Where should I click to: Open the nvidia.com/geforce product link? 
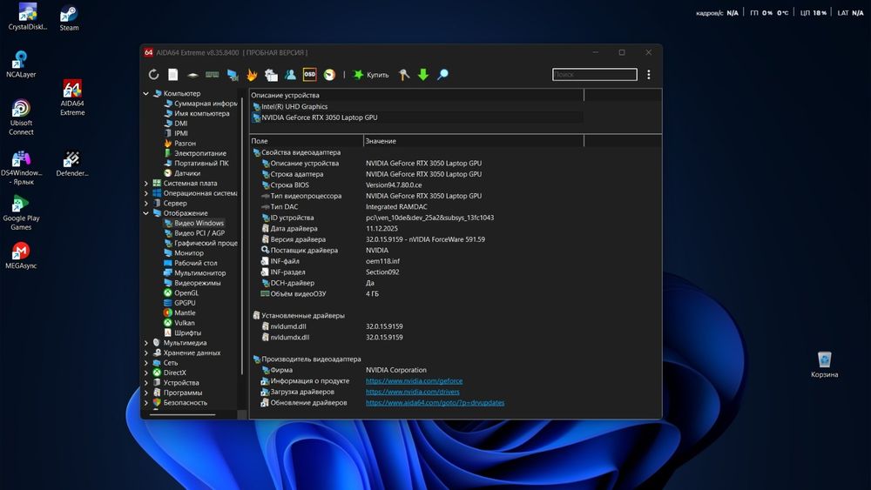coord(414,381)
